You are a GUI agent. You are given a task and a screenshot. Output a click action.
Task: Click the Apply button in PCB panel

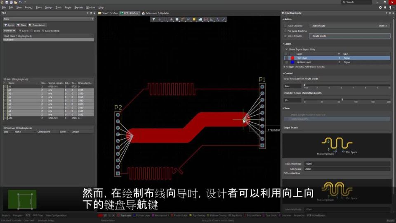[9, 25]
